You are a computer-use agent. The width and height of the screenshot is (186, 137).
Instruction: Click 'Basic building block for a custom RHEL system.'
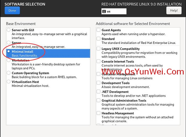coord(44,77)
